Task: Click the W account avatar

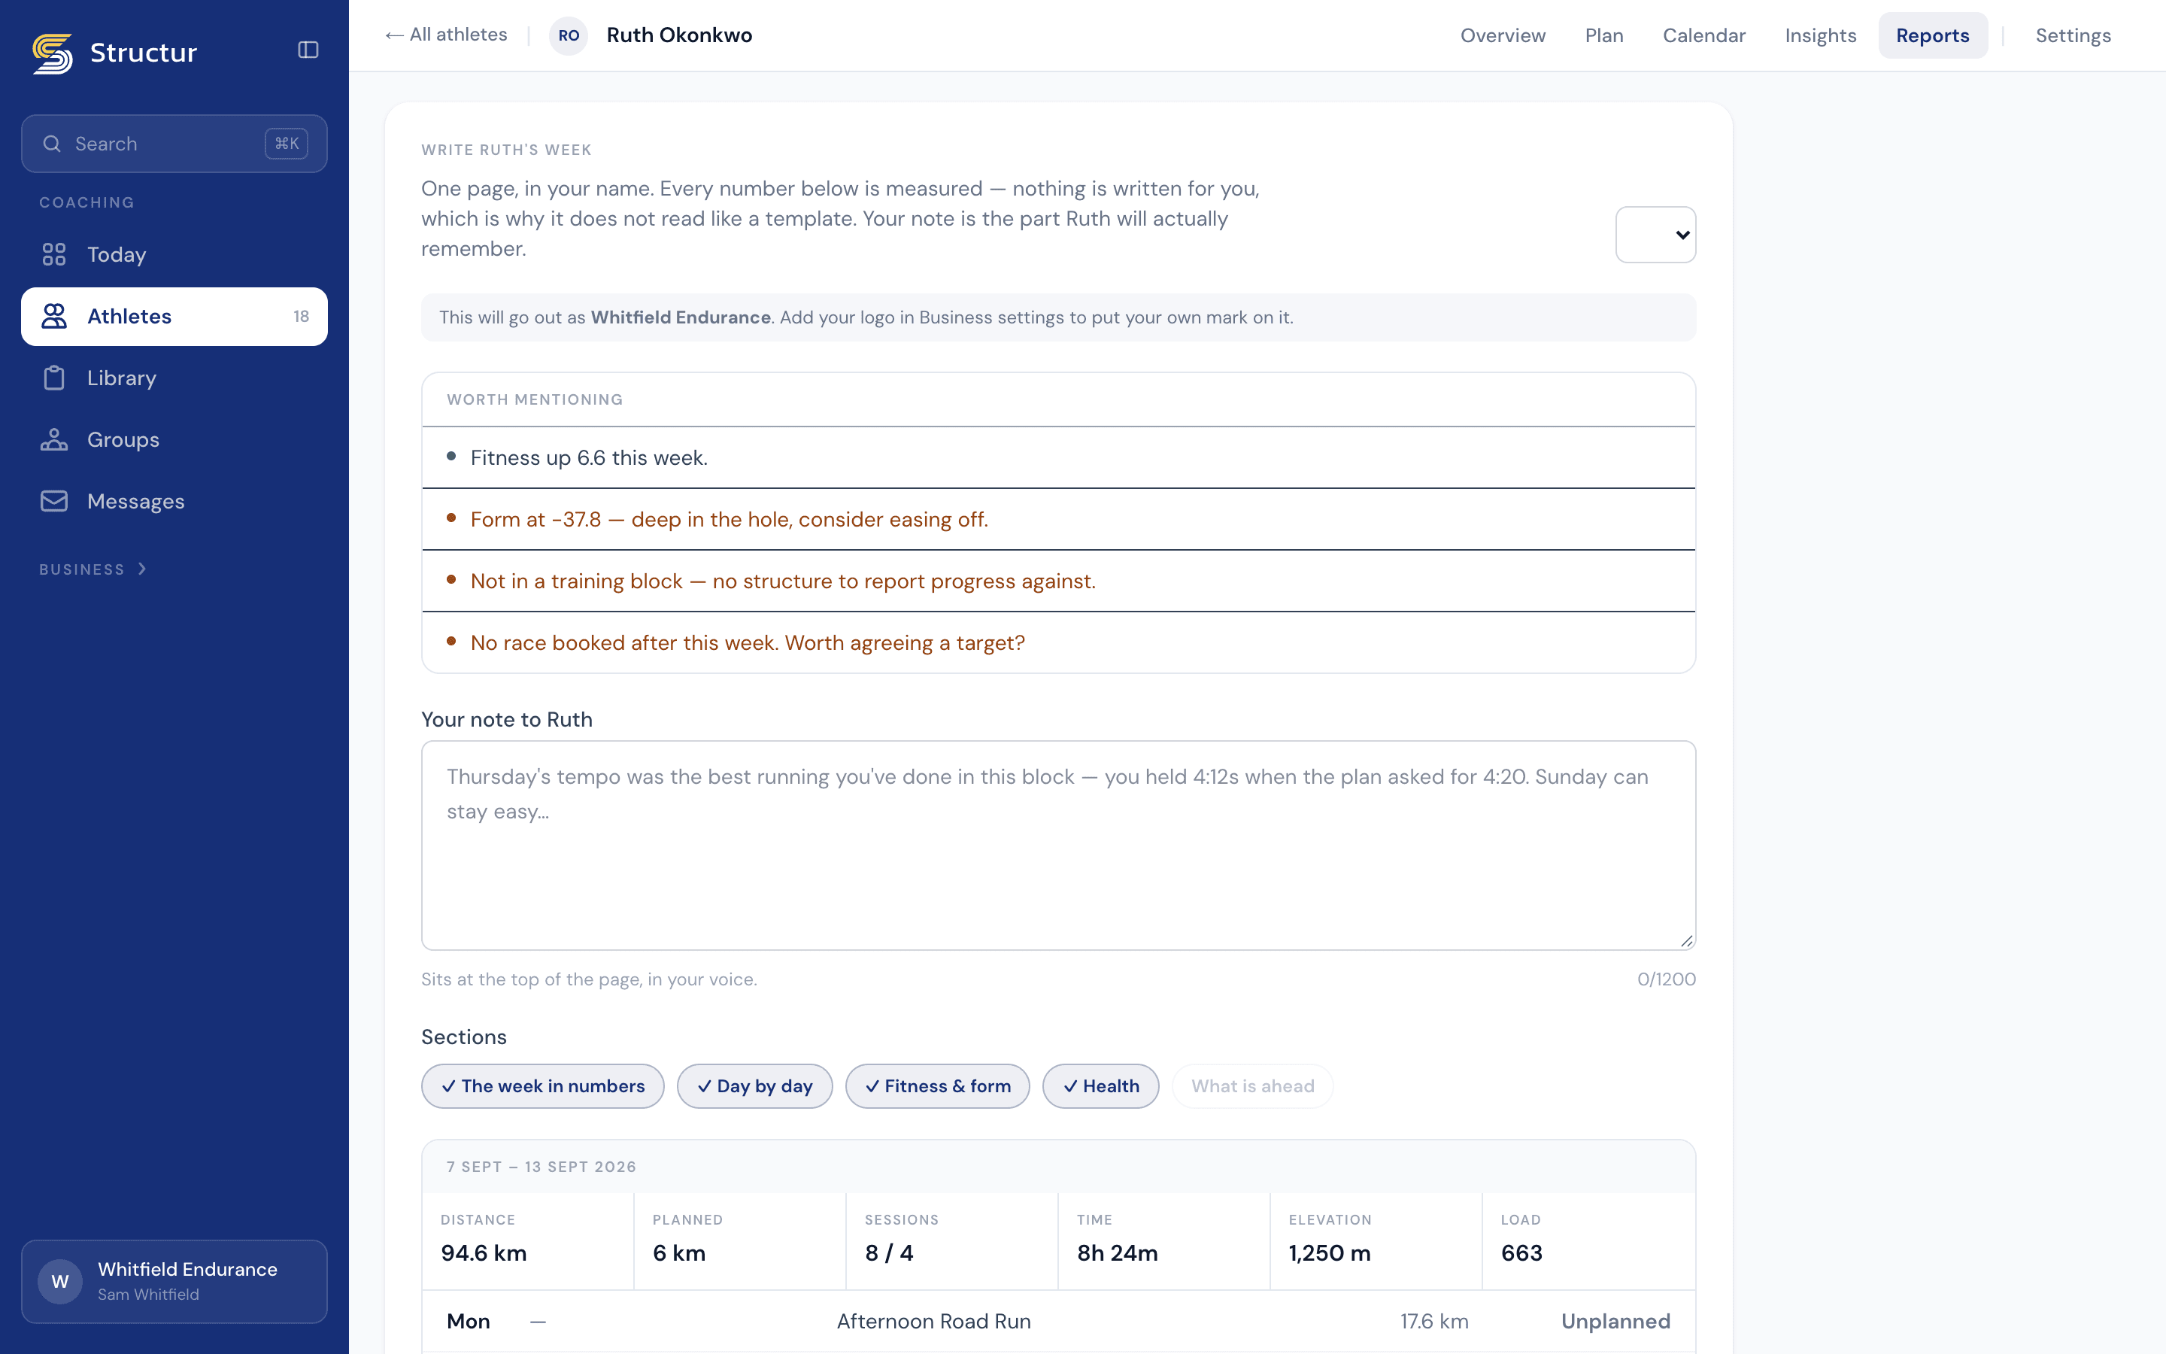Action: point(60,1282)
